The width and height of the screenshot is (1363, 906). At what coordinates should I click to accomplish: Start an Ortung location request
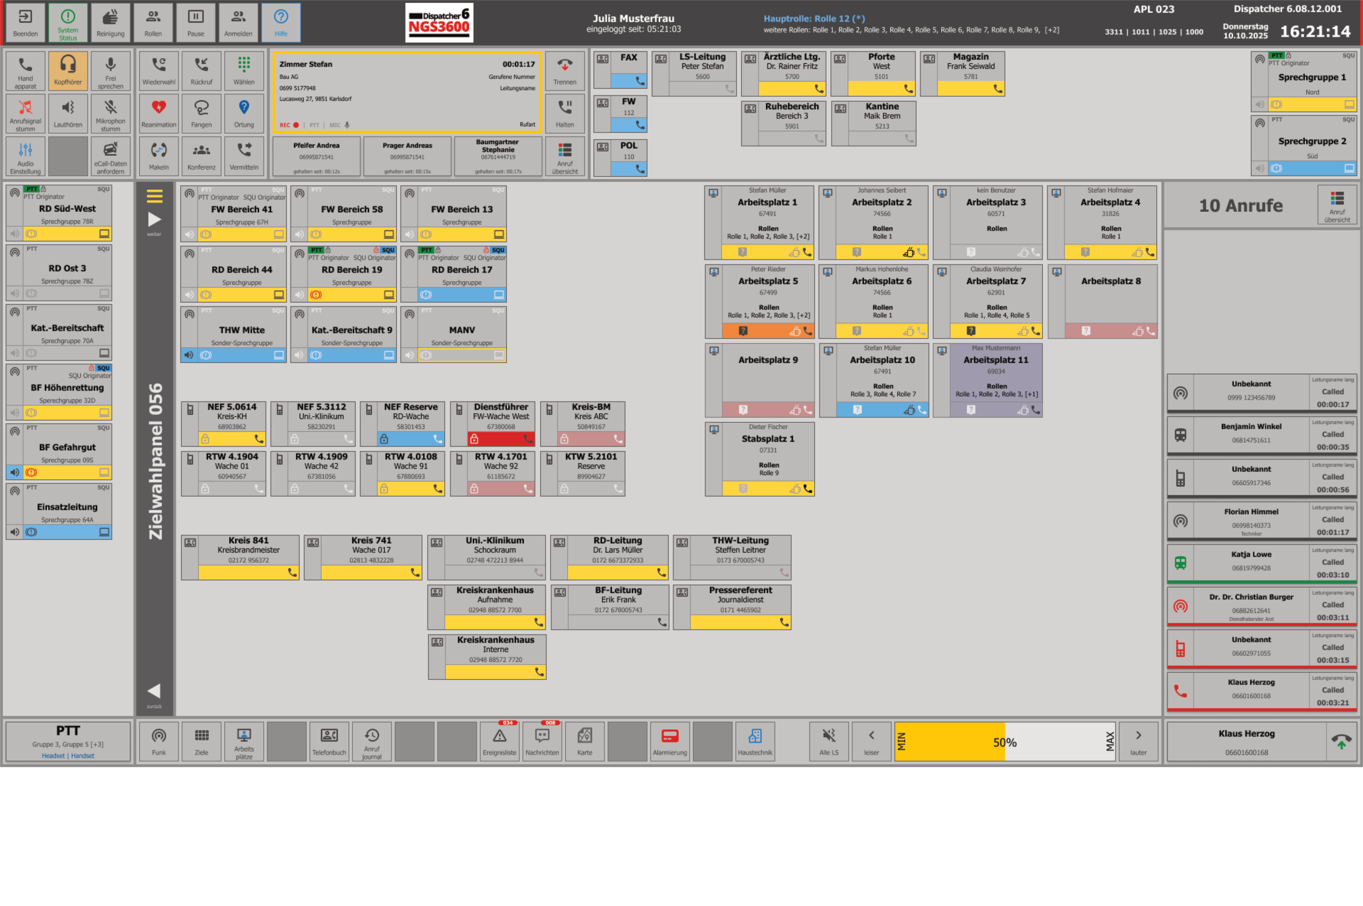(244, 113)
